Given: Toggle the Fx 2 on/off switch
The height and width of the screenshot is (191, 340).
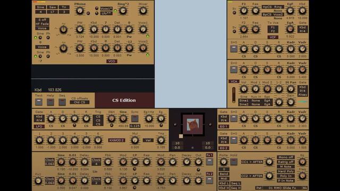Looking at the screenshot, I should coord(209,180).
